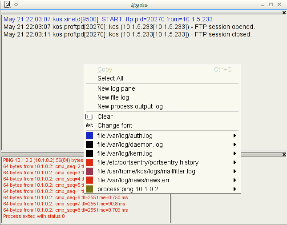Click the Clear menu icon
The height and width of the screenshot is (225, 287).
click(89, 117)
